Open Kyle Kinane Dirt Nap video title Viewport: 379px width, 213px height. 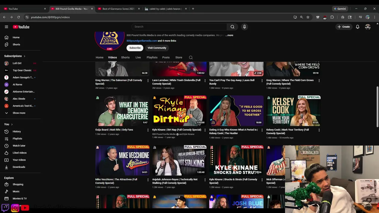[177, 130]
